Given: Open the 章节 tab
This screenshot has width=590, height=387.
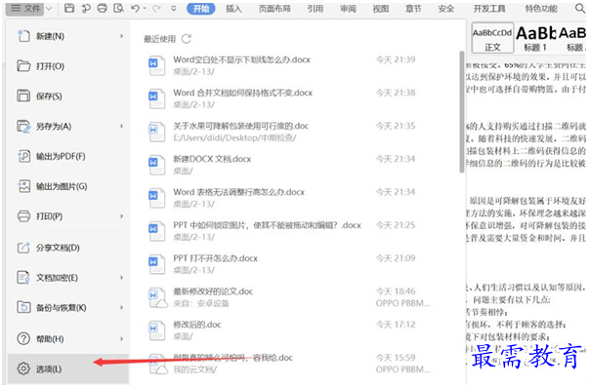Looking at the screenshot, I should click(413, 8).
